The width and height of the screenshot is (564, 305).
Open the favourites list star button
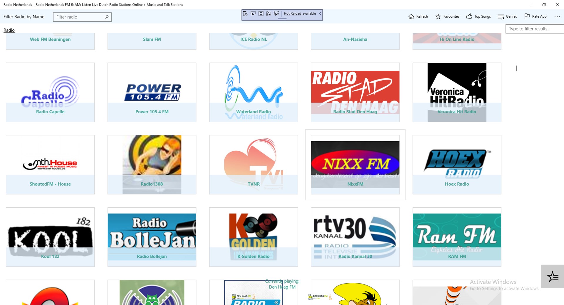pyautogui.click(x=552, y=277)
